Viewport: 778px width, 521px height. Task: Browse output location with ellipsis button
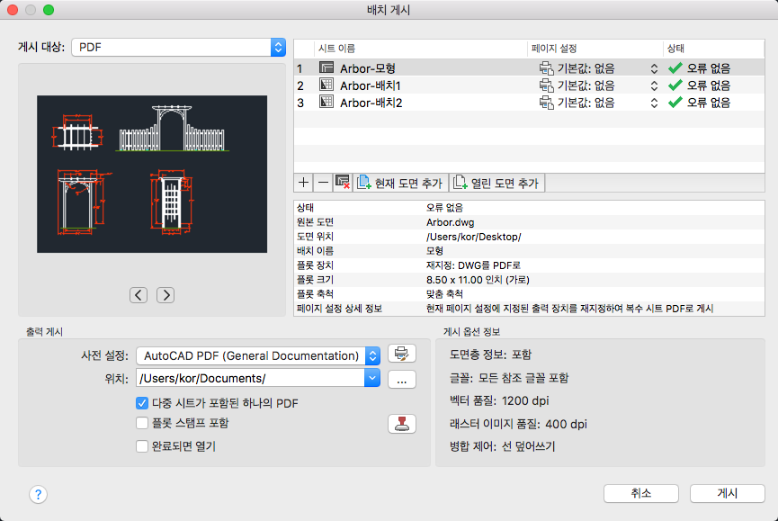click(402, 380)
